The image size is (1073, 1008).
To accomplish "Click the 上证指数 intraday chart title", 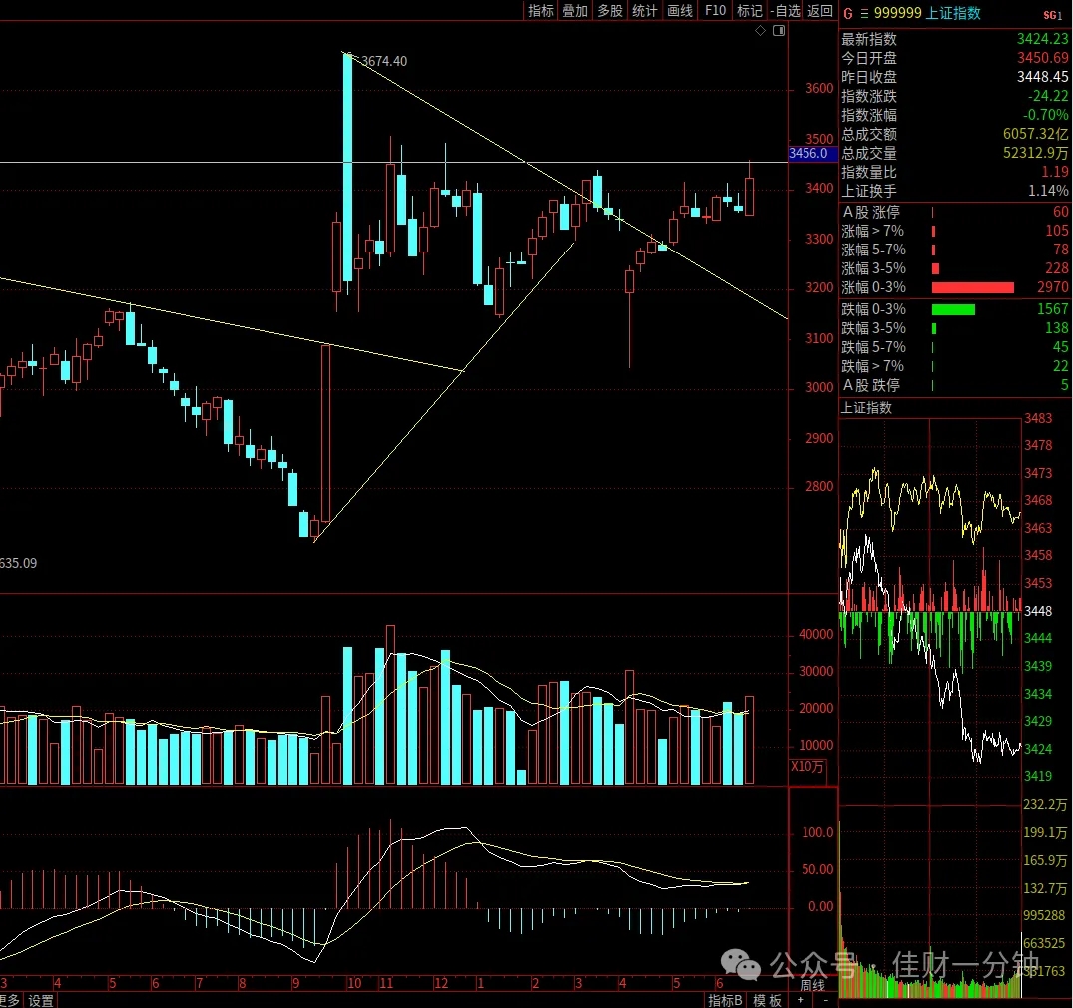I will point(866,408).
